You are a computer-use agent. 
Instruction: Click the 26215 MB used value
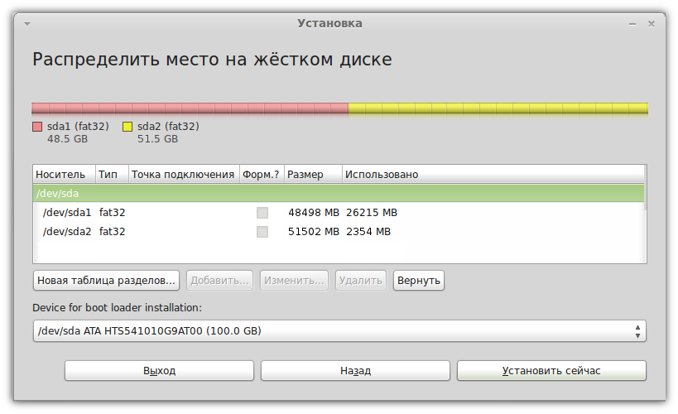[372, 213]
